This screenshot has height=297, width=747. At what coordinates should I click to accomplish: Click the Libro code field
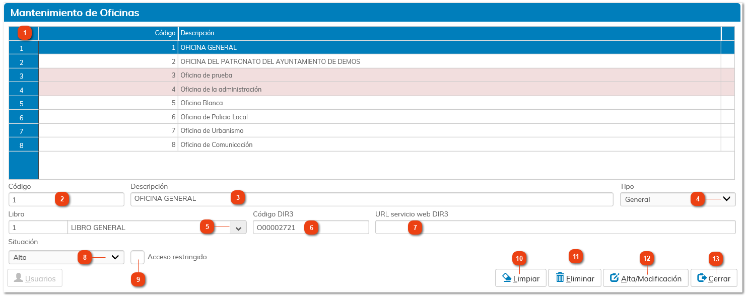(x=38, y=228)
